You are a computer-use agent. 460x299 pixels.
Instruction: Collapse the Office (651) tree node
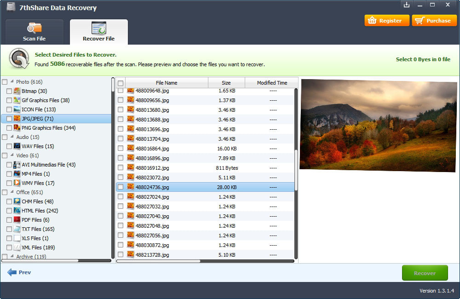(12, 192)
